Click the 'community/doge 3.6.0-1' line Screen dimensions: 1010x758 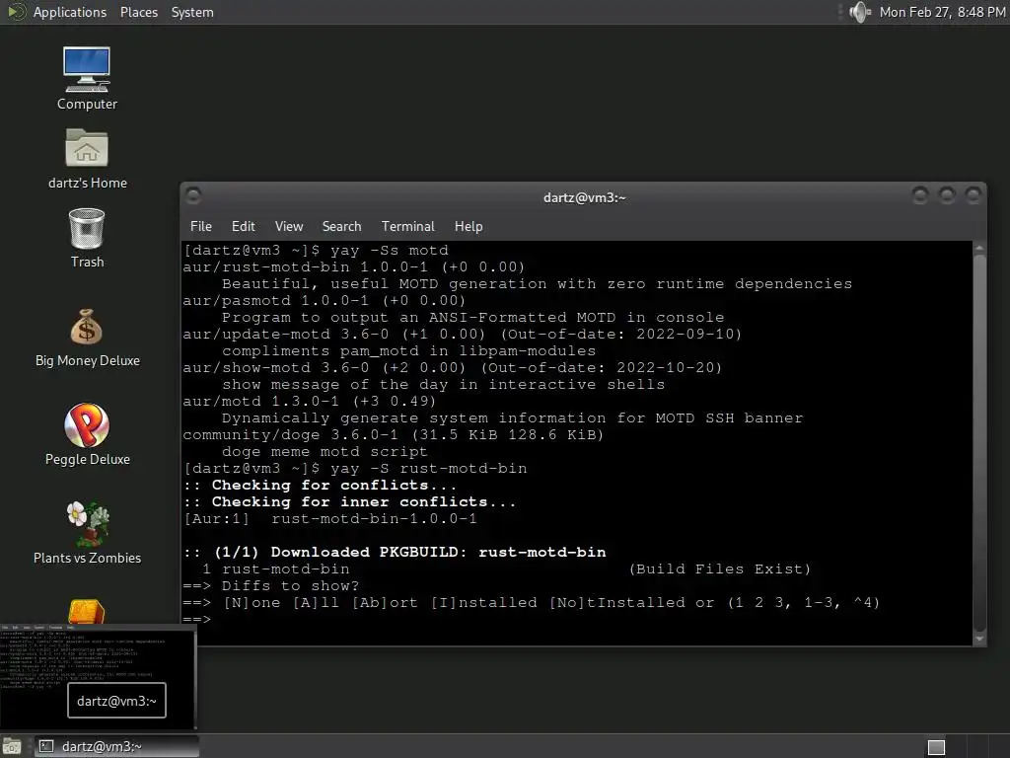[x=394, y=434]
